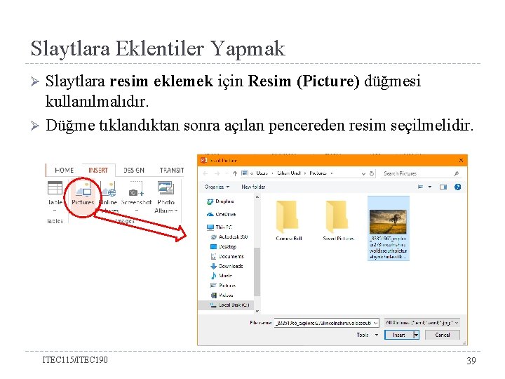Select Desktop in navigation pane
This screenshot has width=505, height=379.
coord(223,246)
